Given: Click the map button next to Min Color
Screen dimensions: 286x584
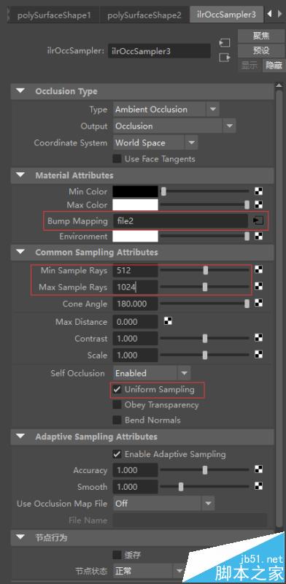Looking at the screenshot, I should coord(258,191).
